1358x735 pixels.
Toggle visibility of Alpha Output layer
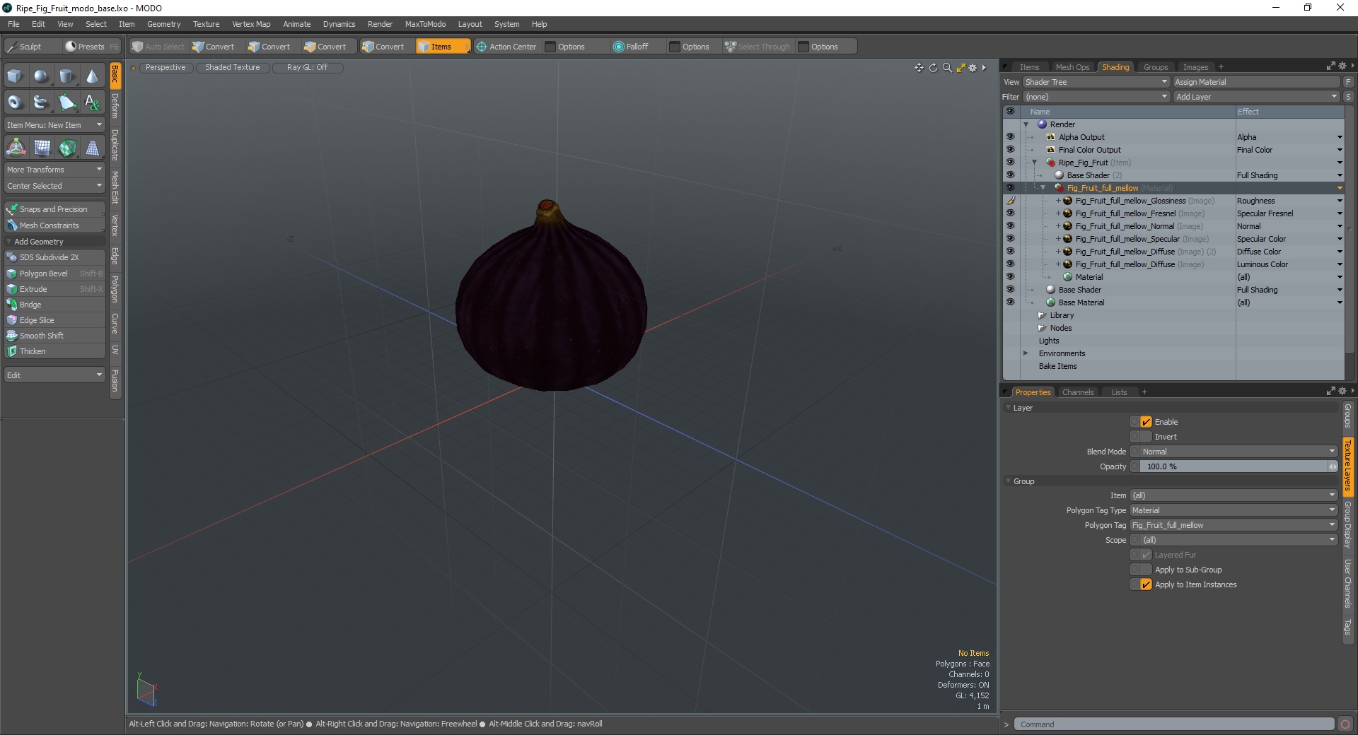coord(1010,137)
